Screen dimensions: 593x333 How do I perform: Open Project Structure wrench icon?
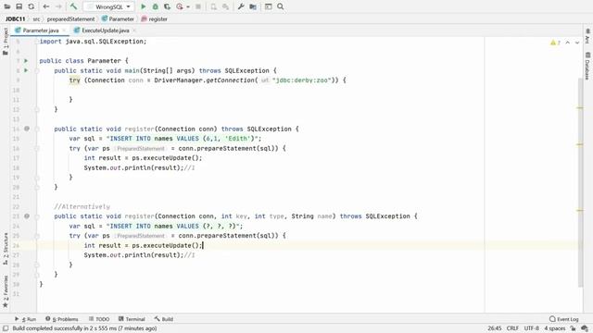[x=241, y=6]
